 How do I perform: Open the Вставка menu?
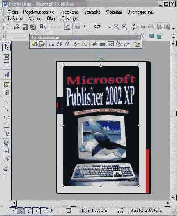tap(92, 12)
